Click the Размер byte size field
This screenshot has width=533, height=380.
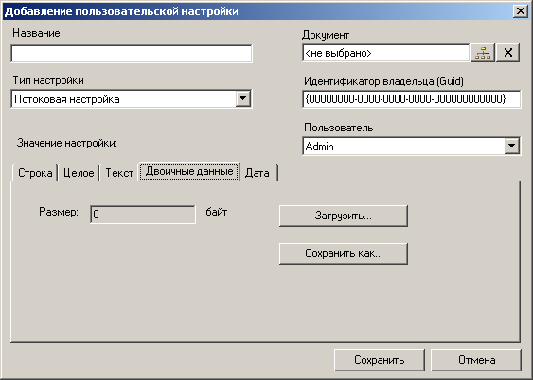coord(143,215)
